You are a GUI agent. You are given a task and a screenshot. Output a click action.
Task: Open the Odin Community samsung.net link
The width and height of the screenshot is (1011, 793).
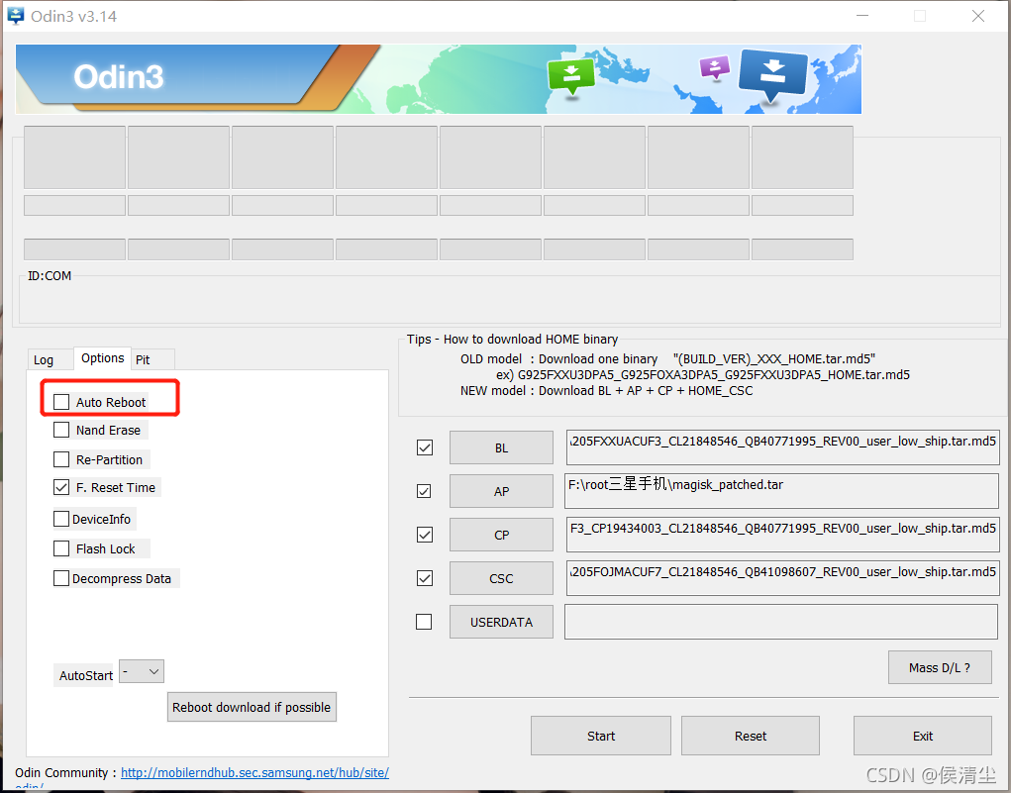pyautogui.click(x=254, y=772)
